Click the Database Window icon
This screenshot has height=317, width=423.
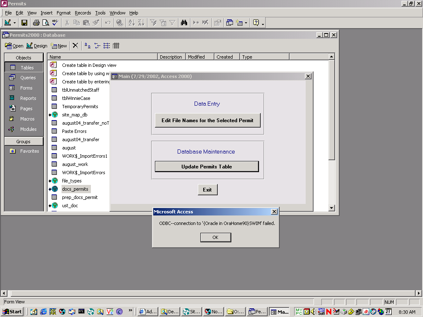click(x=230, y=23)
